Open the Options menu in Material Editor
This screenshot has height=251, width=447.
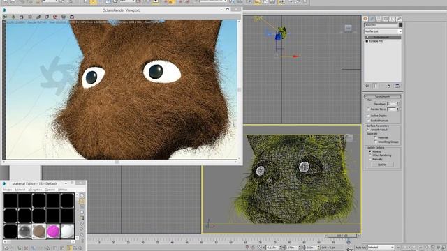click(x=50, y=190)
